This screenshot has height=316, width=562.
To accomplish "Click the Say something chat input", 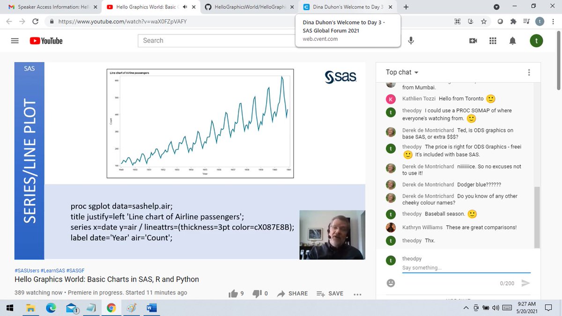I will 466,268.
